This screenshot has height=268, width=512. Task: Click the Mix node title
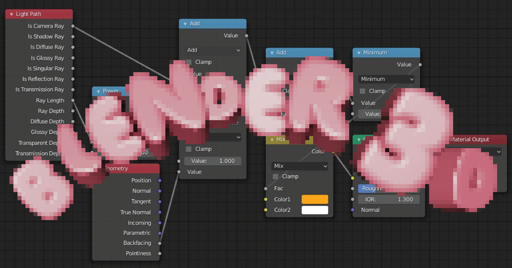click(281, 139)
